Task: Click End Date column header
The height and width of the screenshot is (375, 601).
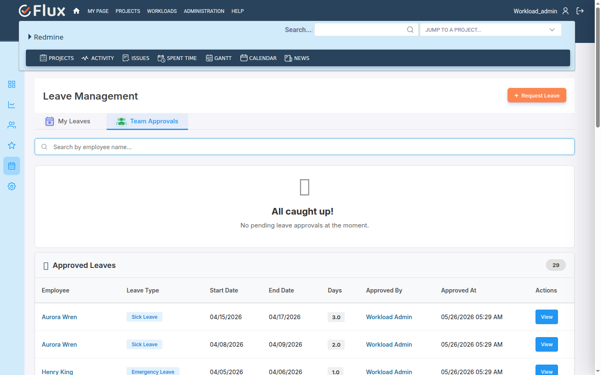Action: click(281, 290)
